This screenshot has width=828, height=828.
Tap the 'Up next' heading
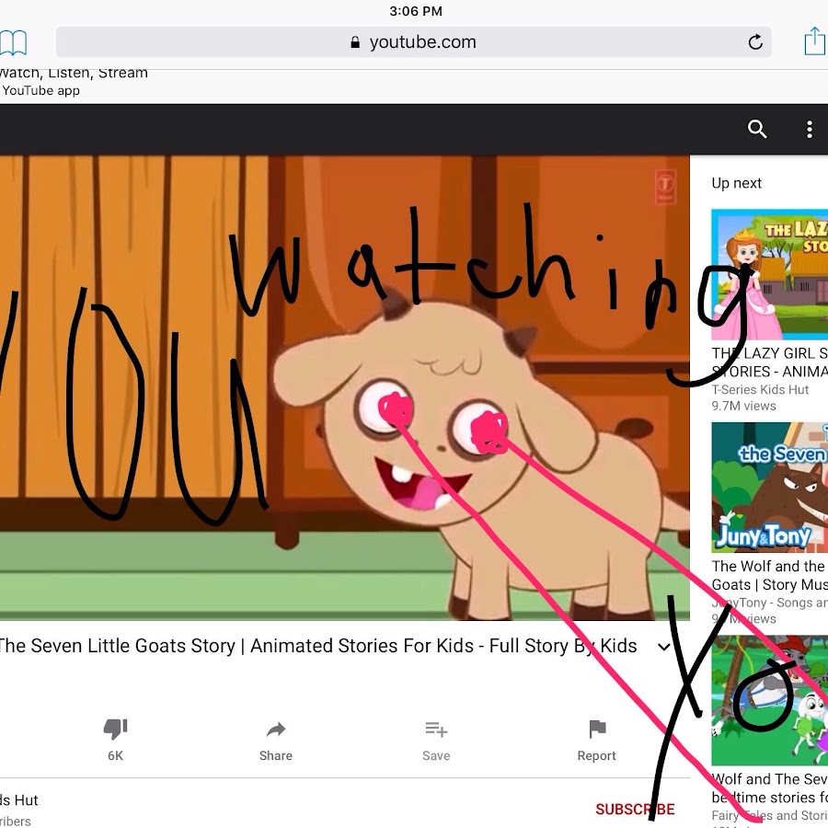coord(736,183)
